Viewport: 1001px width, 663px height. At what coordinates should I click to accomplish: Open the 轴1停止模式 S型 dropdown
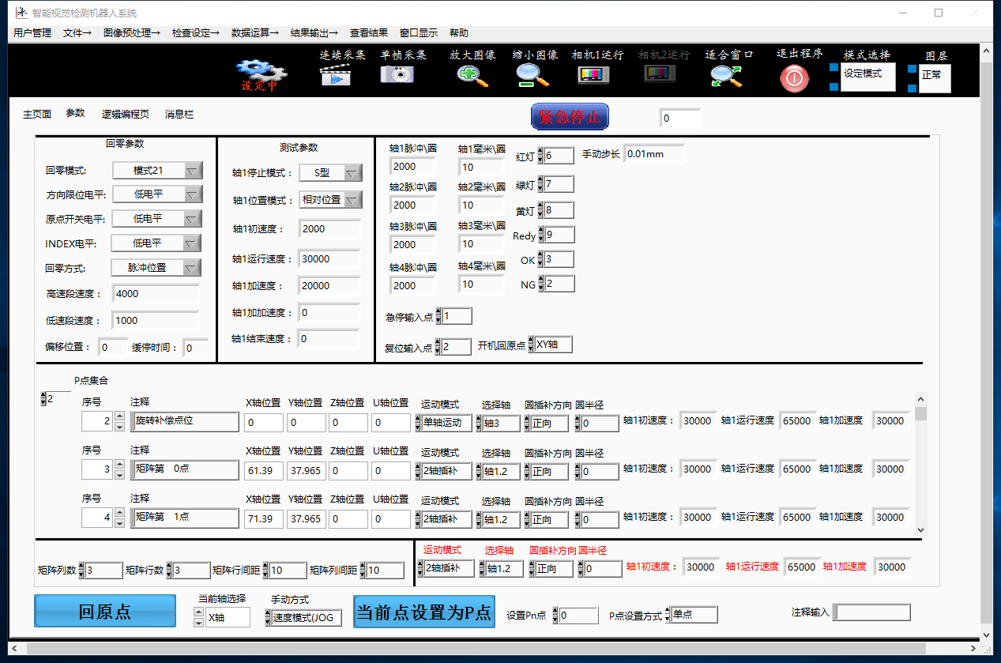(x=330, y=172)
